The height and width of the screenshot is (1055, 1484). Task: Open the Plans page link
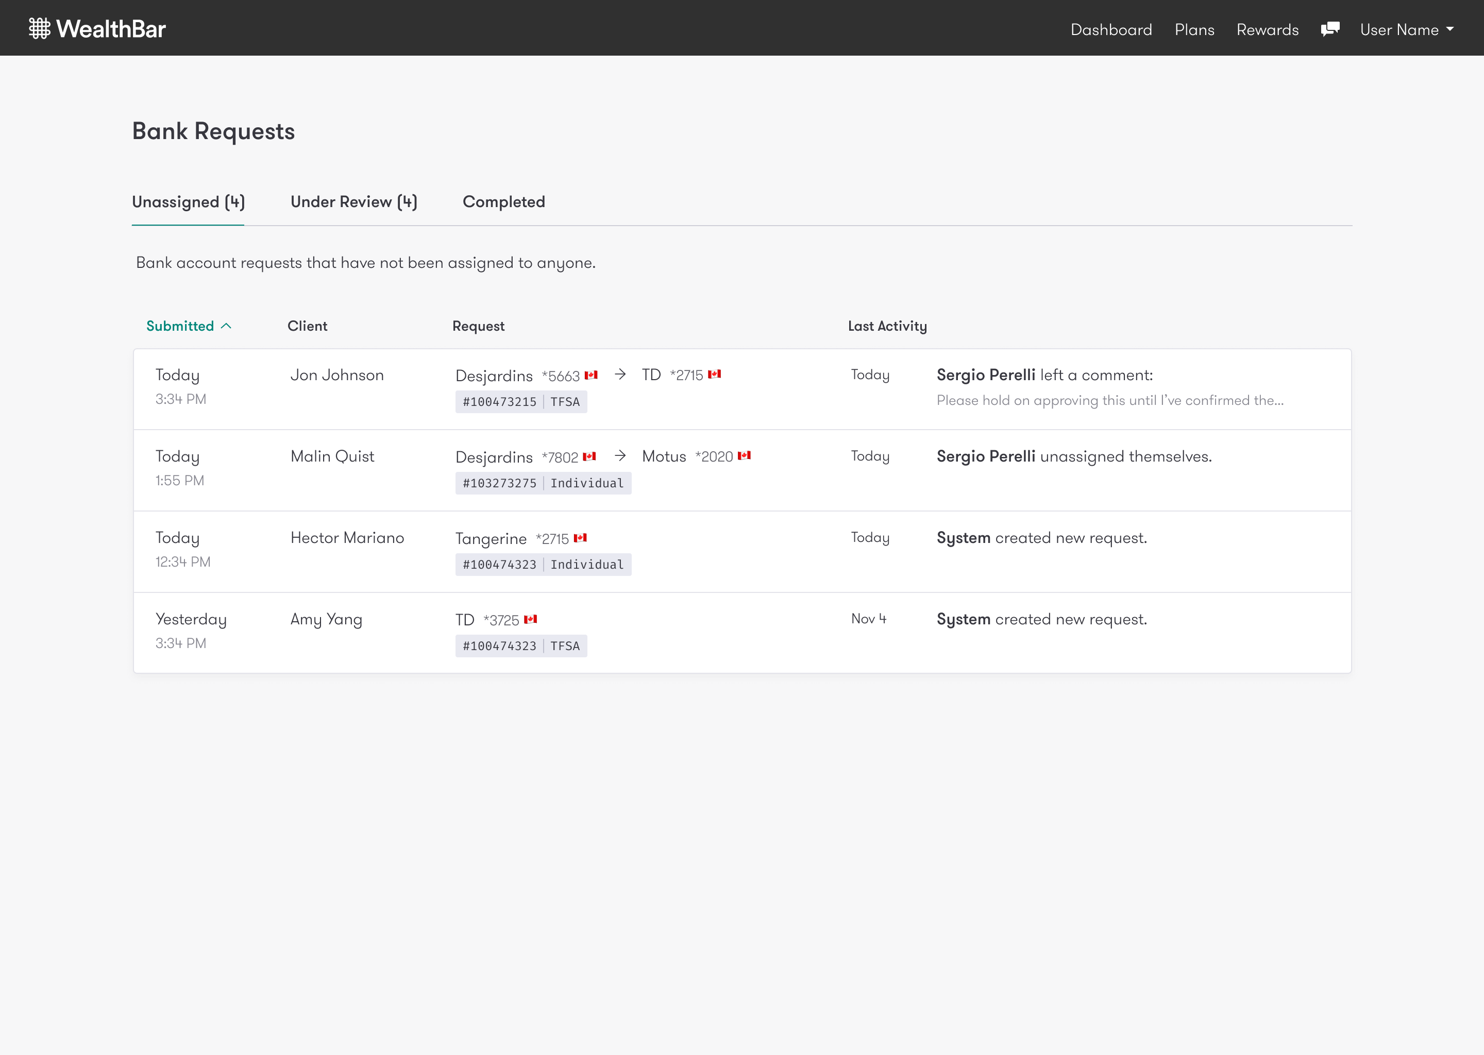pos(1194,30)
